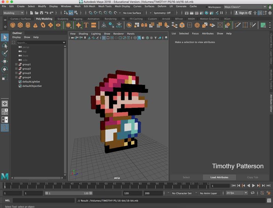Click the Sign In button
This screenshot has height=208, width=273.
click(243, 13)
